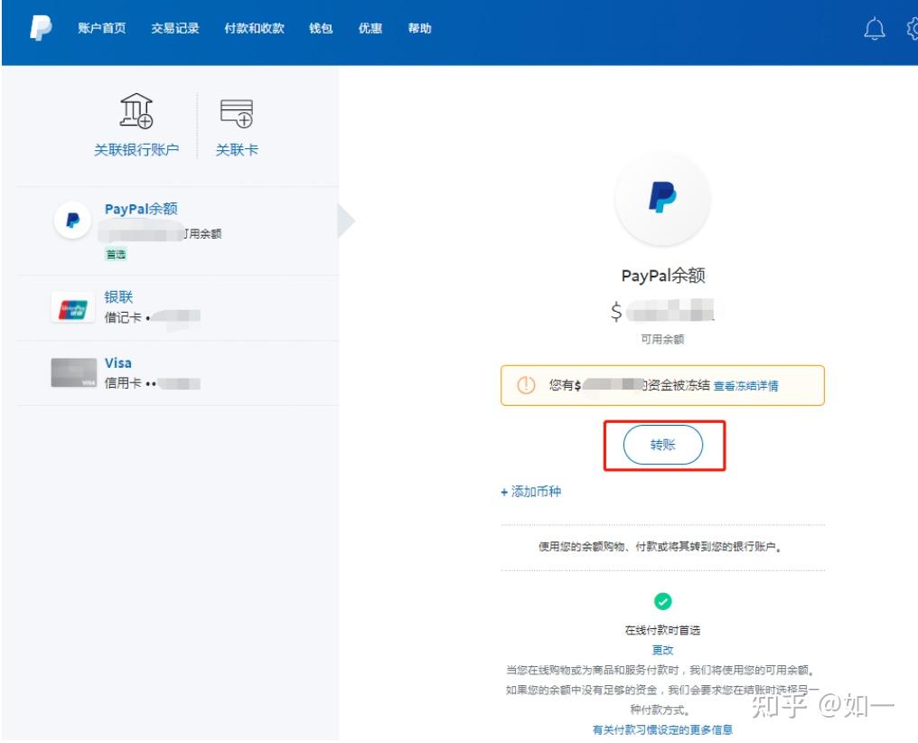This screenshot has width=918, height=743.
Task: Select 钱包 in navigation bar
Action: 321,28
